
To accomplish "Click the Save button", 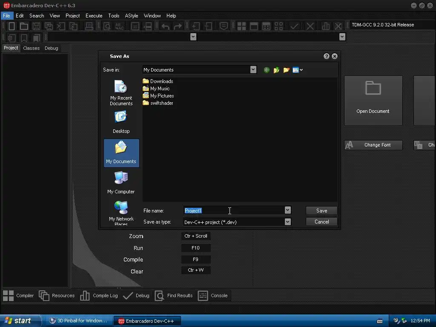I will pyautogui.click(x=322, y=211).
